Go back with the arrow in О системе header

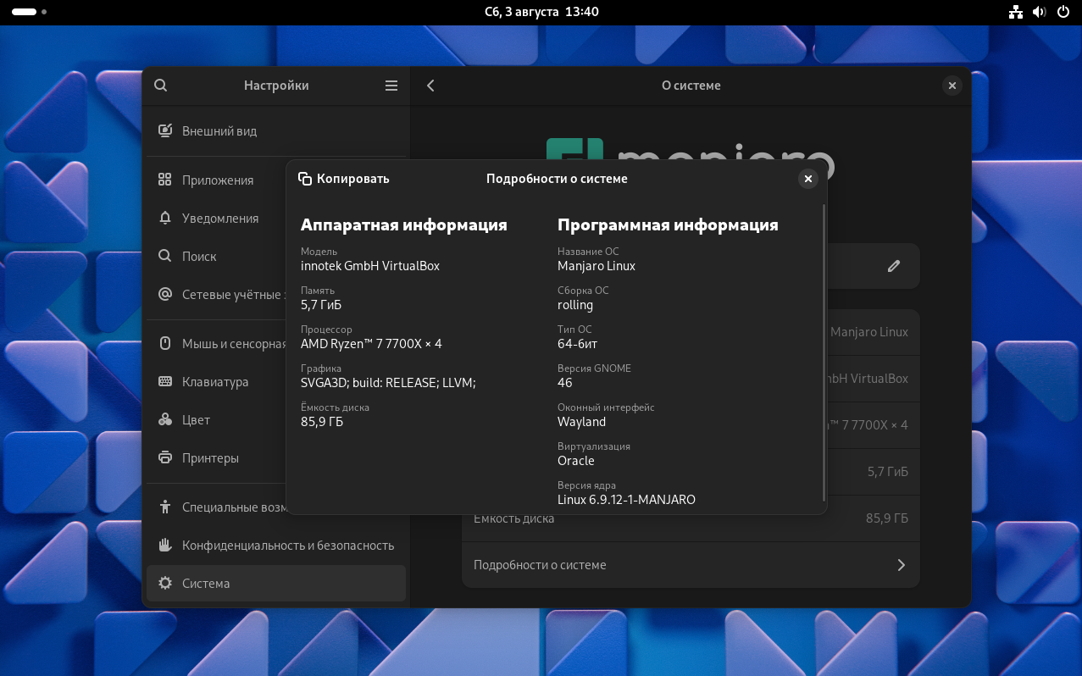[430, 86]
